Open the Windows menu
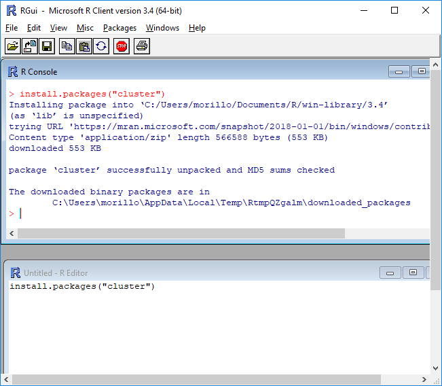Image resolution: width=442 pixels, height=386 pixels. (163, 28)
